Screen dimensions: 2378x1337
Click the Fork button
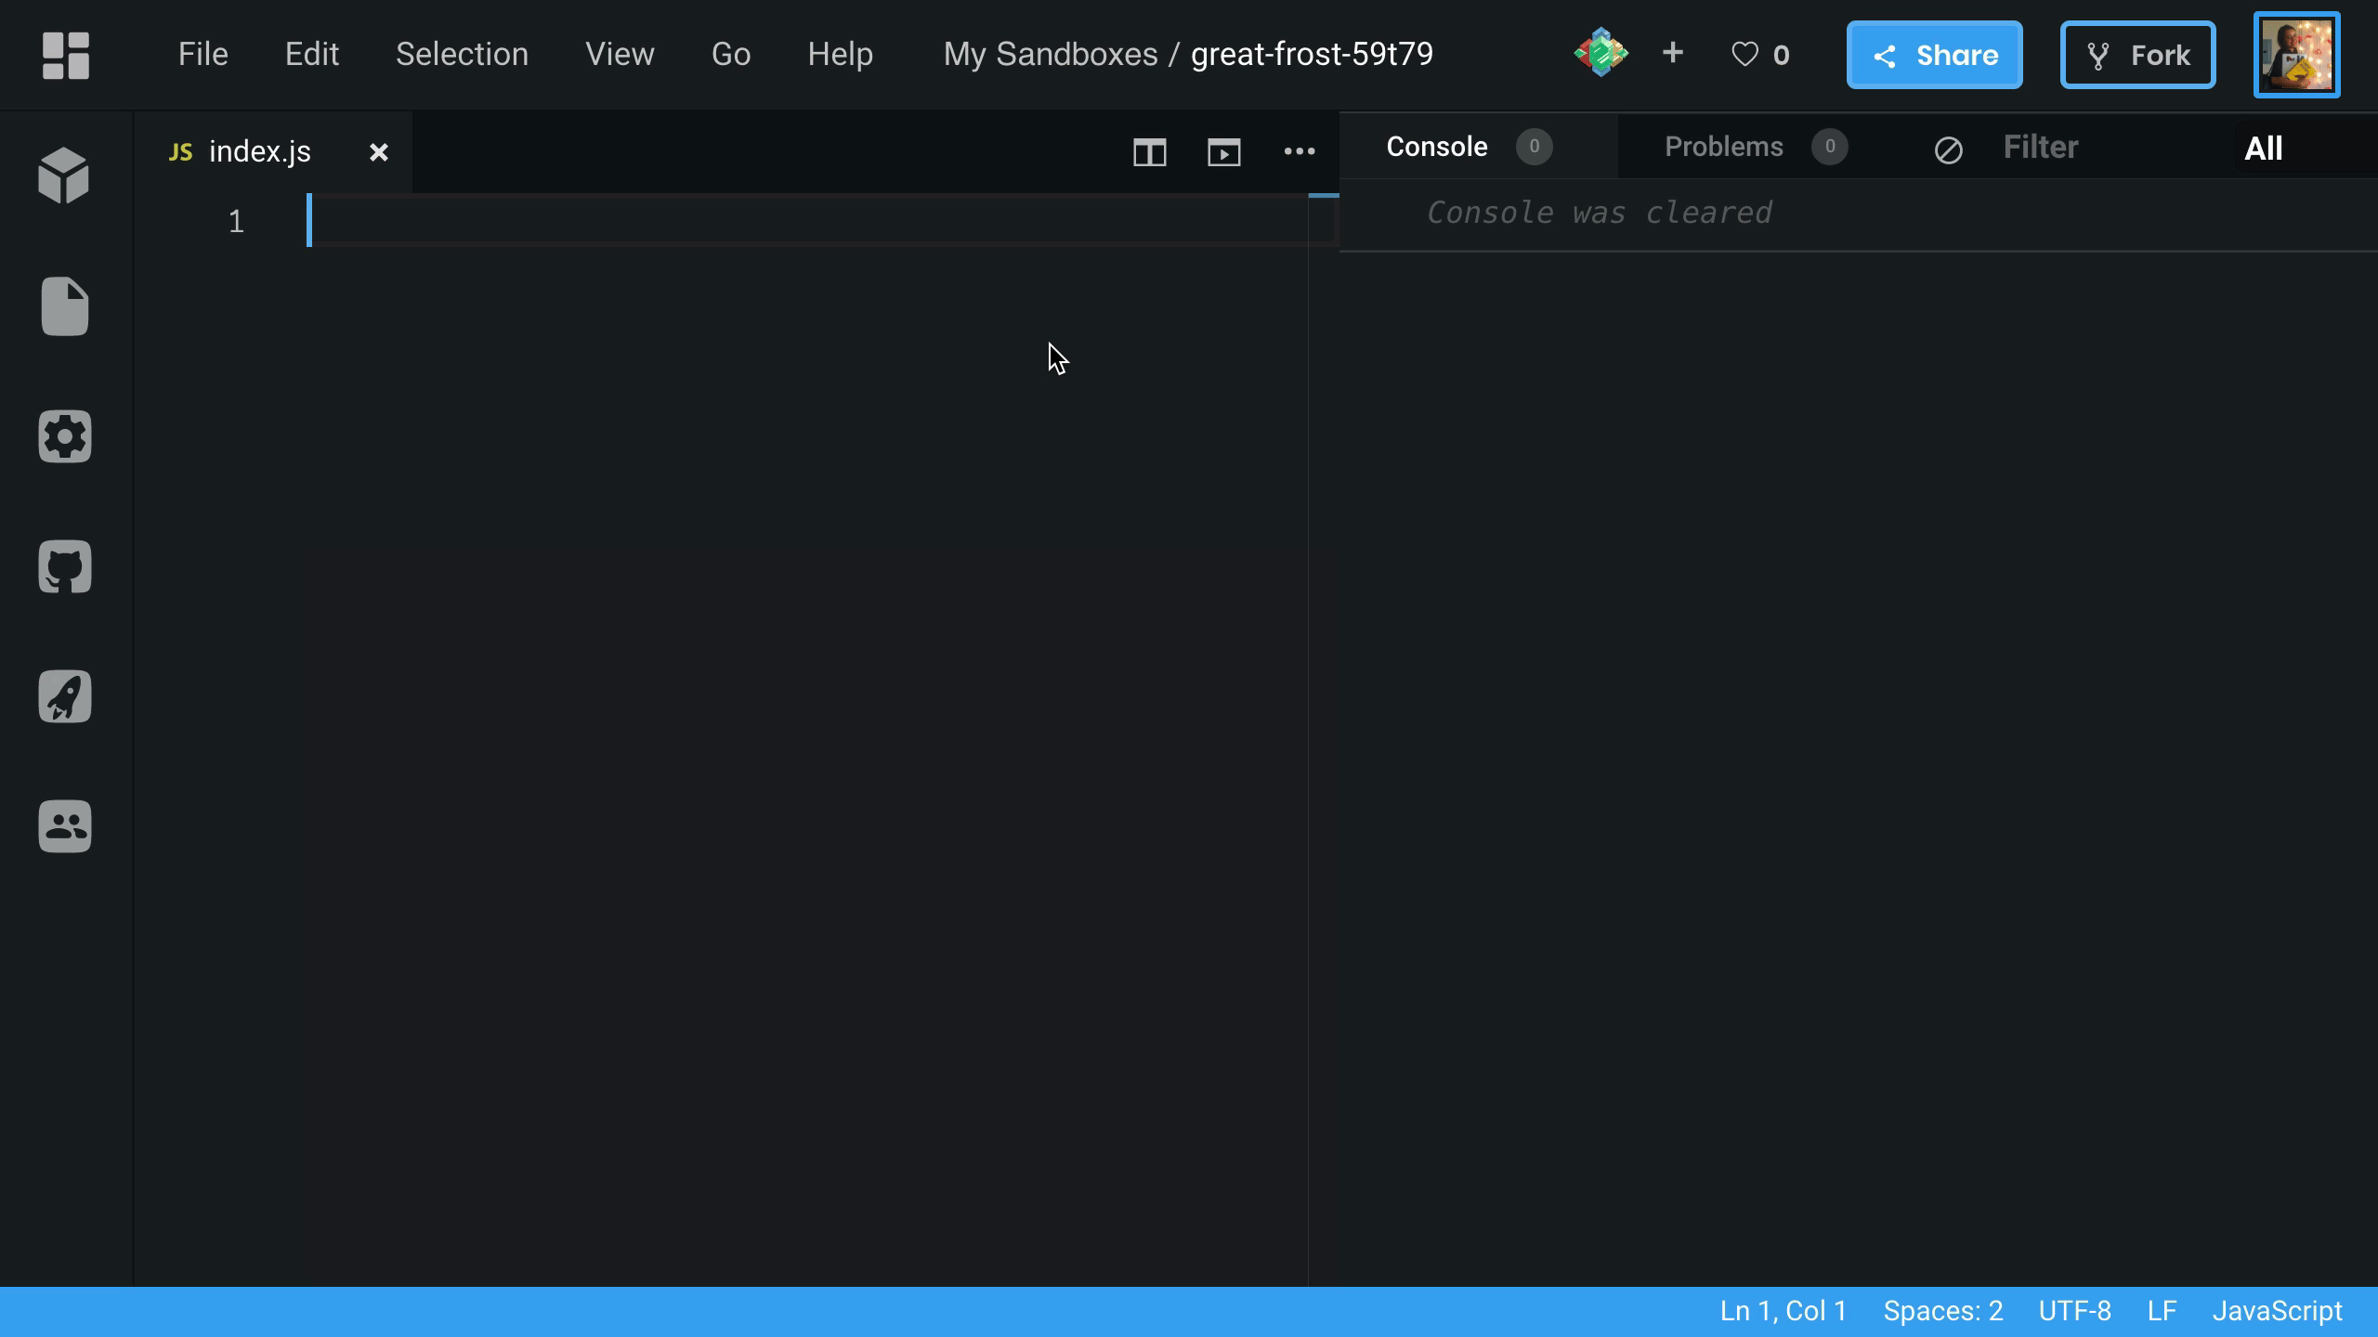[2137, 55]
